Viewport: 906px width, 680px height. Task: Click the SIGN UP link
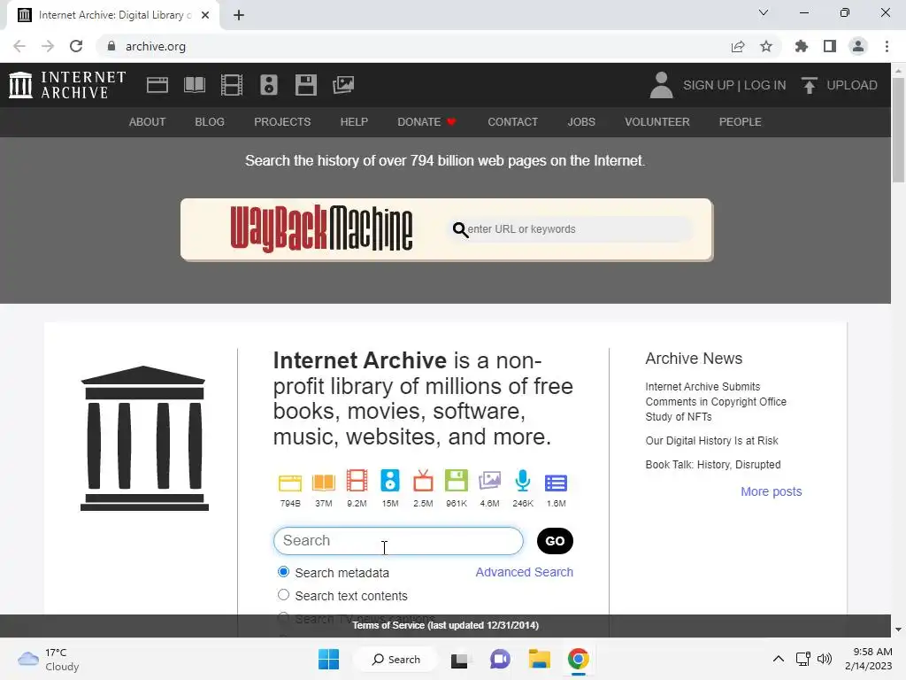coord(708,85)
